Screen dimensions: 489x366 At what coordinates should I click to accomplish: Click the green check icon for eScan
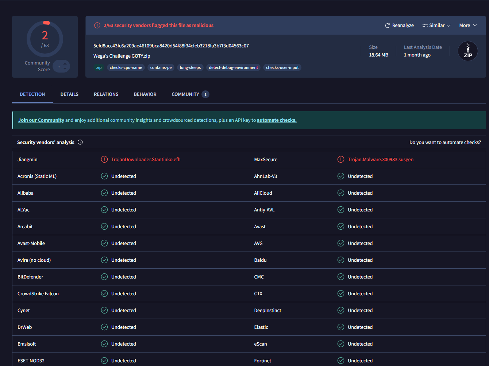341,344
